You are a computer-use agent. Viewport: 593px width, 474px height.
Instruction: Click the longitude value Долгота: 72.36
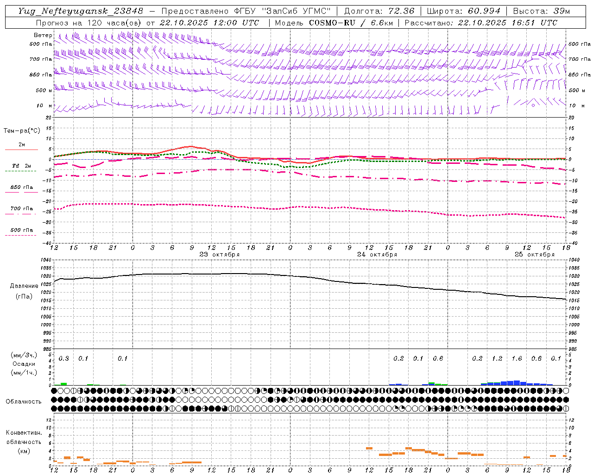pyautogui.click(x=379, y=11)
